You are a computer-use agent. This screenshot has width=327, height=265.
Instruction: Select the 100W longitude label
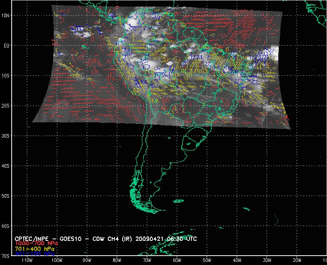pos(57,260)
